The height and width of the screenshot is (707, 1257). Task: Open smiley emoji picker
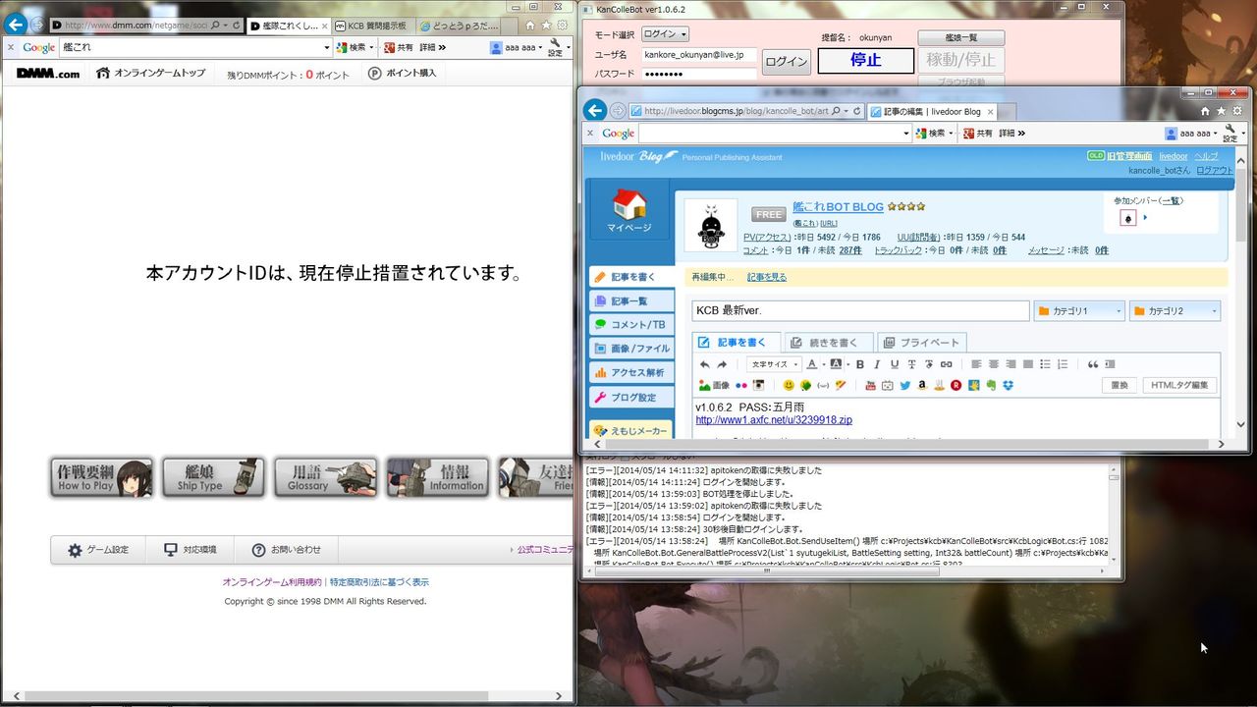pos(789,385)
